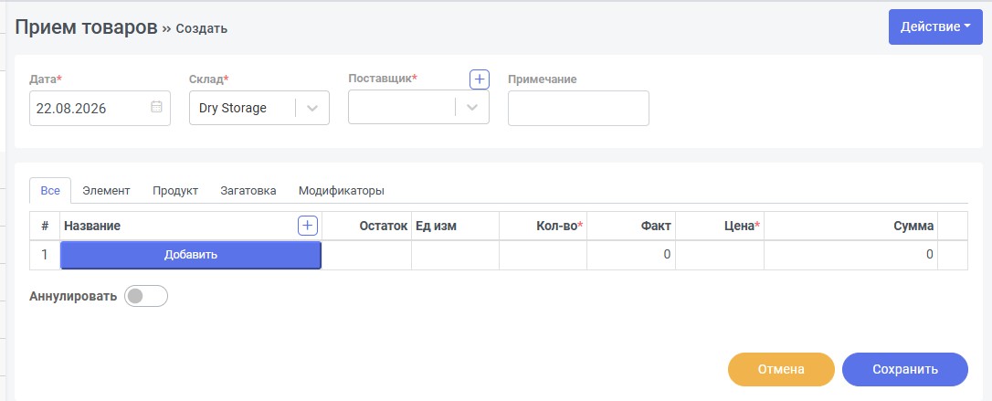Screen dimensions: 992x401
Task: Click the Создать breadcrumb text
Action: (x=202, y=28)
